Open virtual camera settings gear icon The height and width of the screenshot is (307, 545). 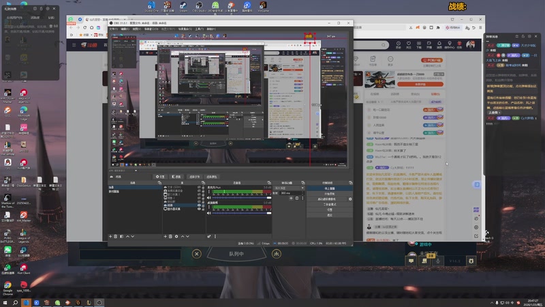pos(350,199)
